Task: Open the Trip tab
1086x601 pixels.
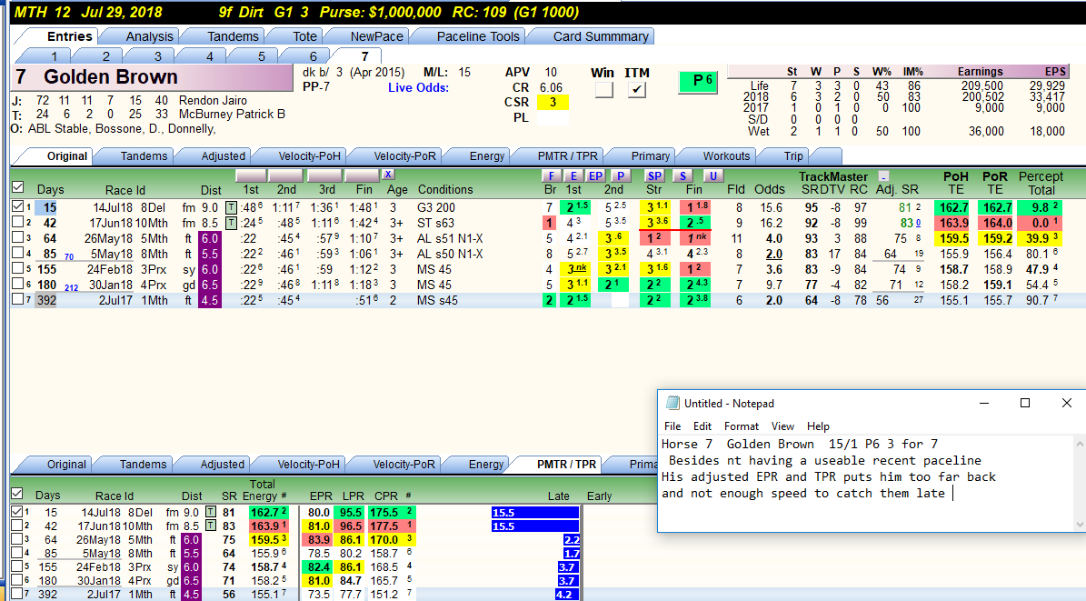Action: point(793,156)
